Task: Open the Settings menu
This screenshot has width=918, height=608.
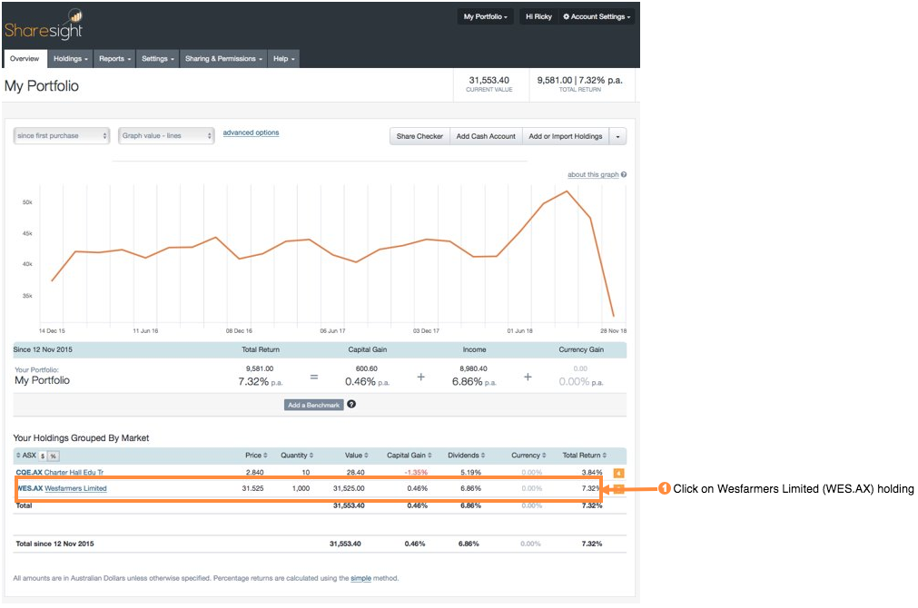Action: (x=157, y=58)
